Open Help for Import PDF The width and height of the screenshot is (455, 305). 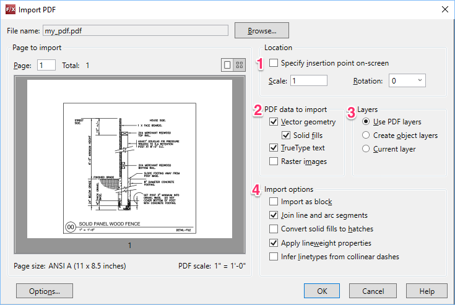pos(427,291)
